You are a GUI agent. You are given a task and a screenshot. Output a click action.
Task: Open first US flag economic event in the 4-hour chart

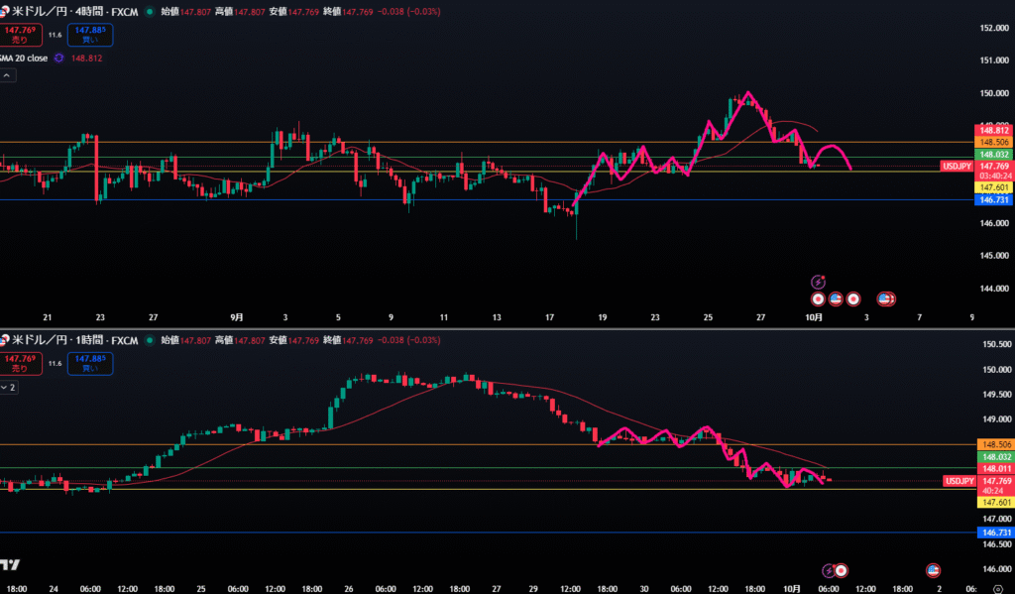tap(836, 297)
